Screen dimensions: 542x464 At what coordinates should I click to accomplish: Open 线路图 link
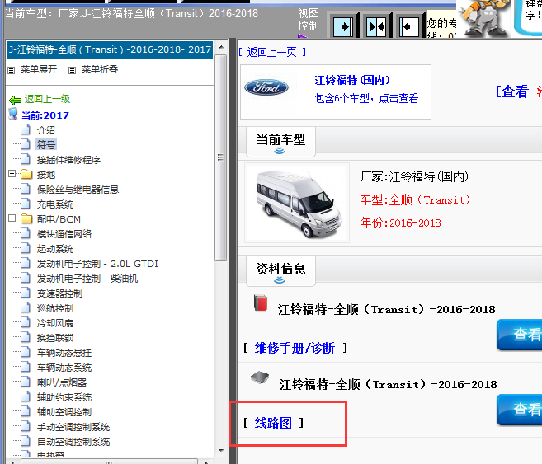tap(273, 423)
